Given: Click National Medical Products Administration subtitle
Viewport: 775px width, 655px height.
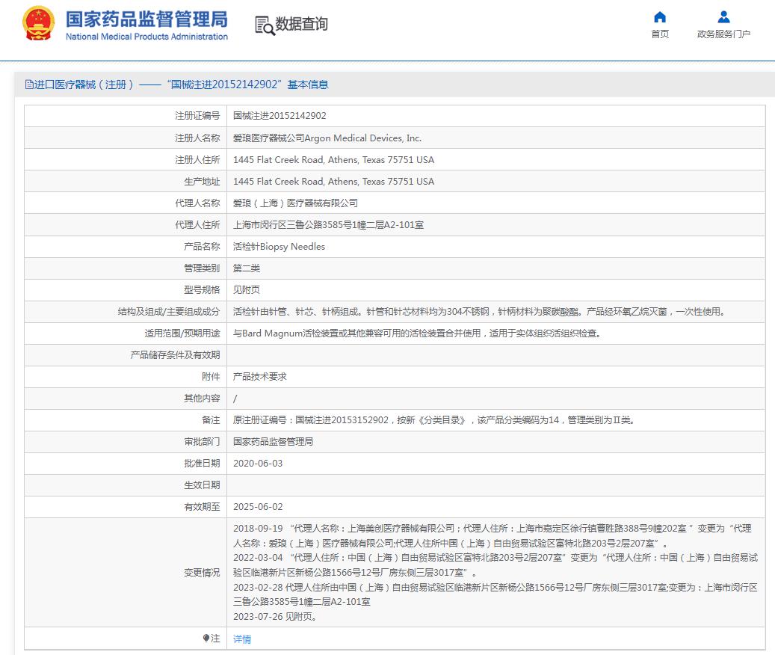Looking at the screenshot, I should (146, 37).
